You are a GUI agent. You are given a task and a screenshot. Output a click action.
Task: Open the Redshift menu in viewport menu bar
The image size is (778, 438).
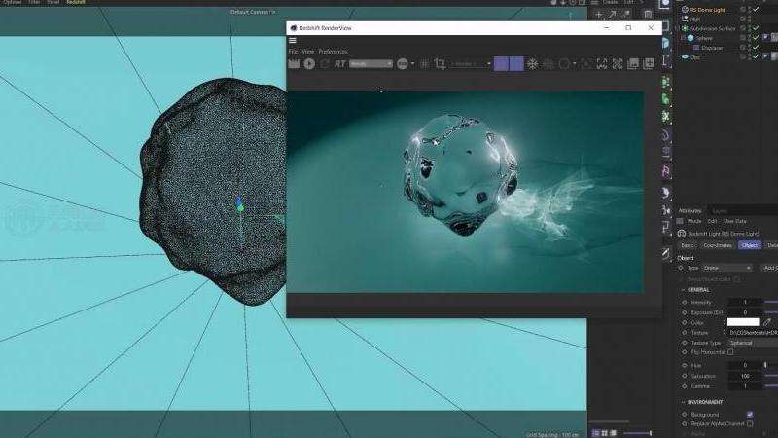click(x=76, y=2)
